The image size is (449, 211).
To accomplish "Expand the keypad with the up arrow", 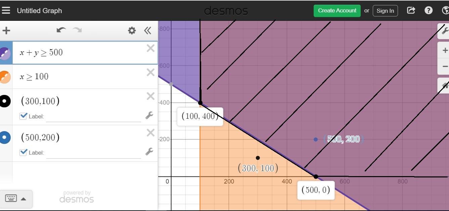I will tap(24, 199).
